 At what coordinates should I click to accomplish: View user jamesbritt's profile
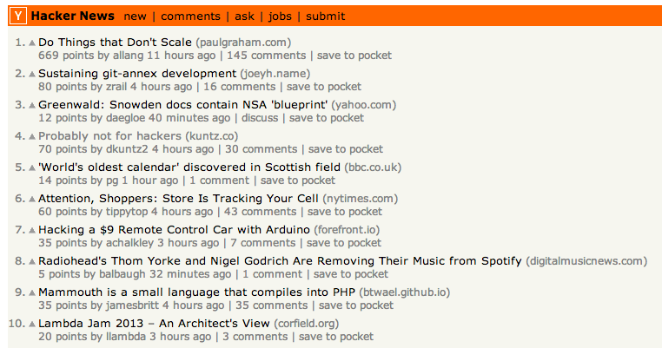coord(132,305)
